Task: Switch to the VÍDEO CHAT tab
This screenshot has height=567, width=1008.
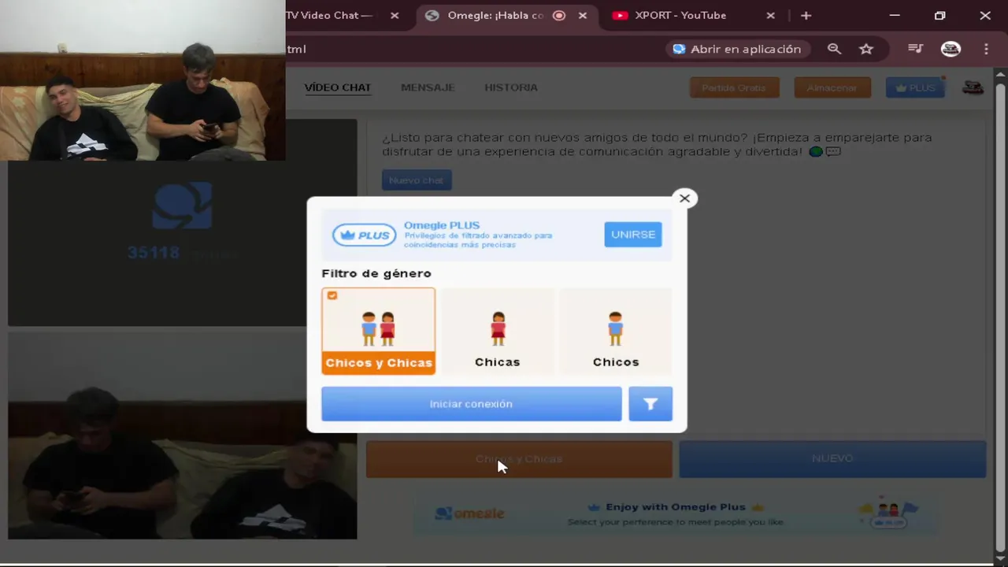Action: [338, 87]
